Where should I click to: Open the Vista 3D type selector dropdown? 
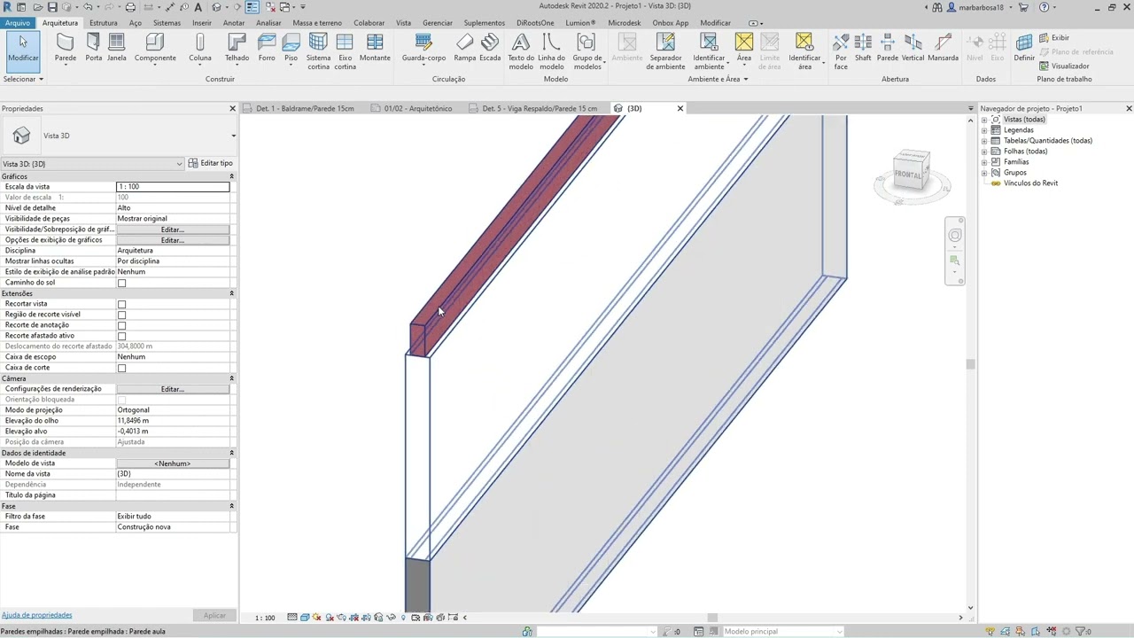point(233,136)
